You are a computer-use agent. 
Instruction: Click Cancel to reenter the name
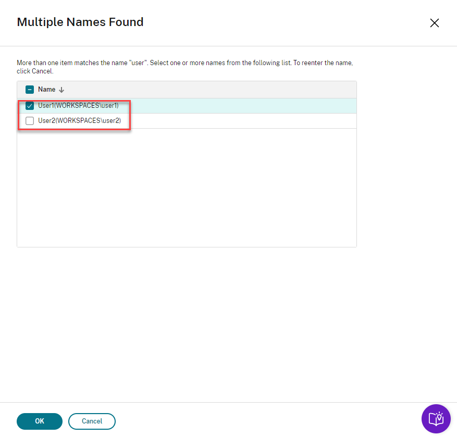tap(92, 421)
